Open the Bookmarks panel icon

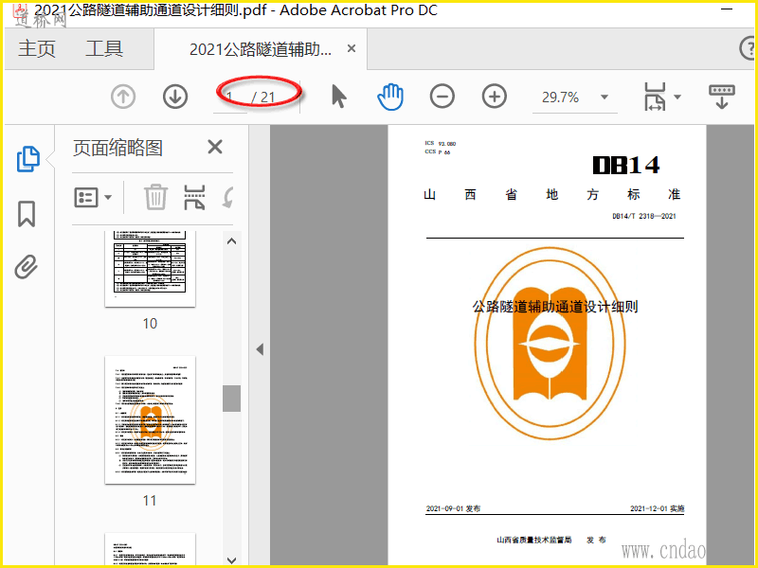(x=27, y=214)
